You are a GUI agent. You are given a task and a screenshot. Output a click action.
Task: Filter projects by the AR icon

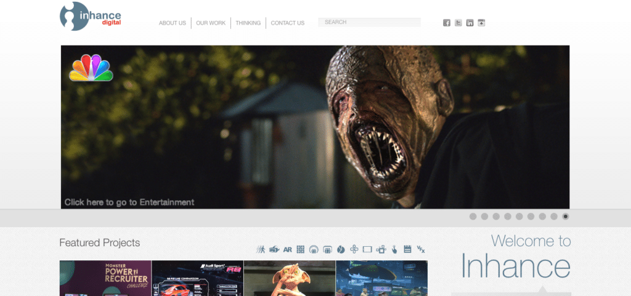click(x=287, y=249)
